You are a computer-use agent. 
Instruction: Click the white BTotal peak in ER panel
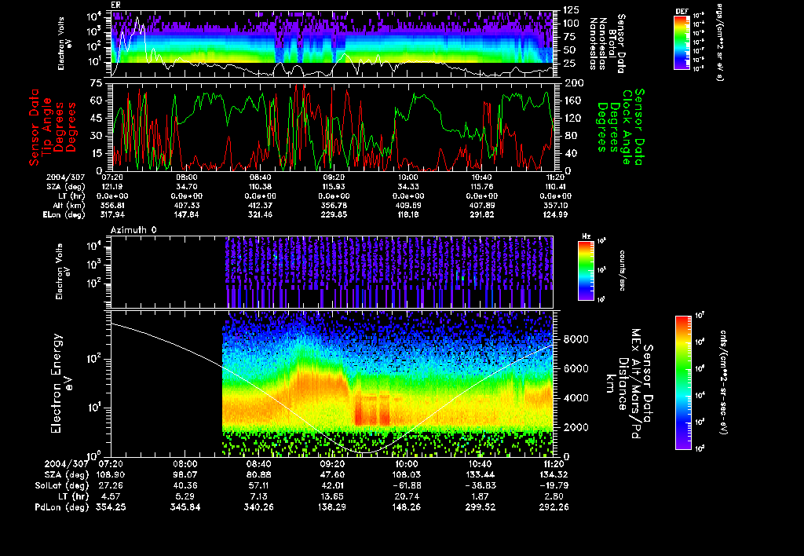(x=138, y=20)
